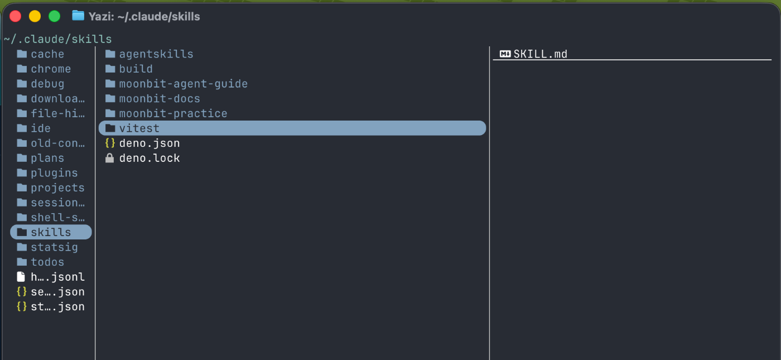The height and width of the screenshot is (360, 781).
Task: Select the moonbit-practice folder
Action: click(173, 114)
